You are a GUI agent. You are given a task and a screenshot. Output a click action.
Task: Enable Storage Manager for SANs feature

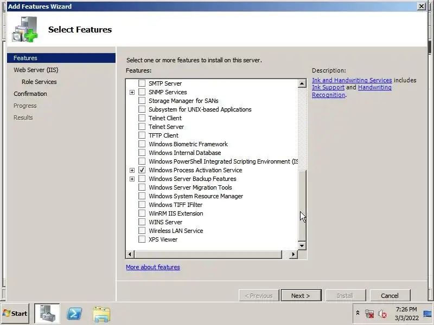142,101
